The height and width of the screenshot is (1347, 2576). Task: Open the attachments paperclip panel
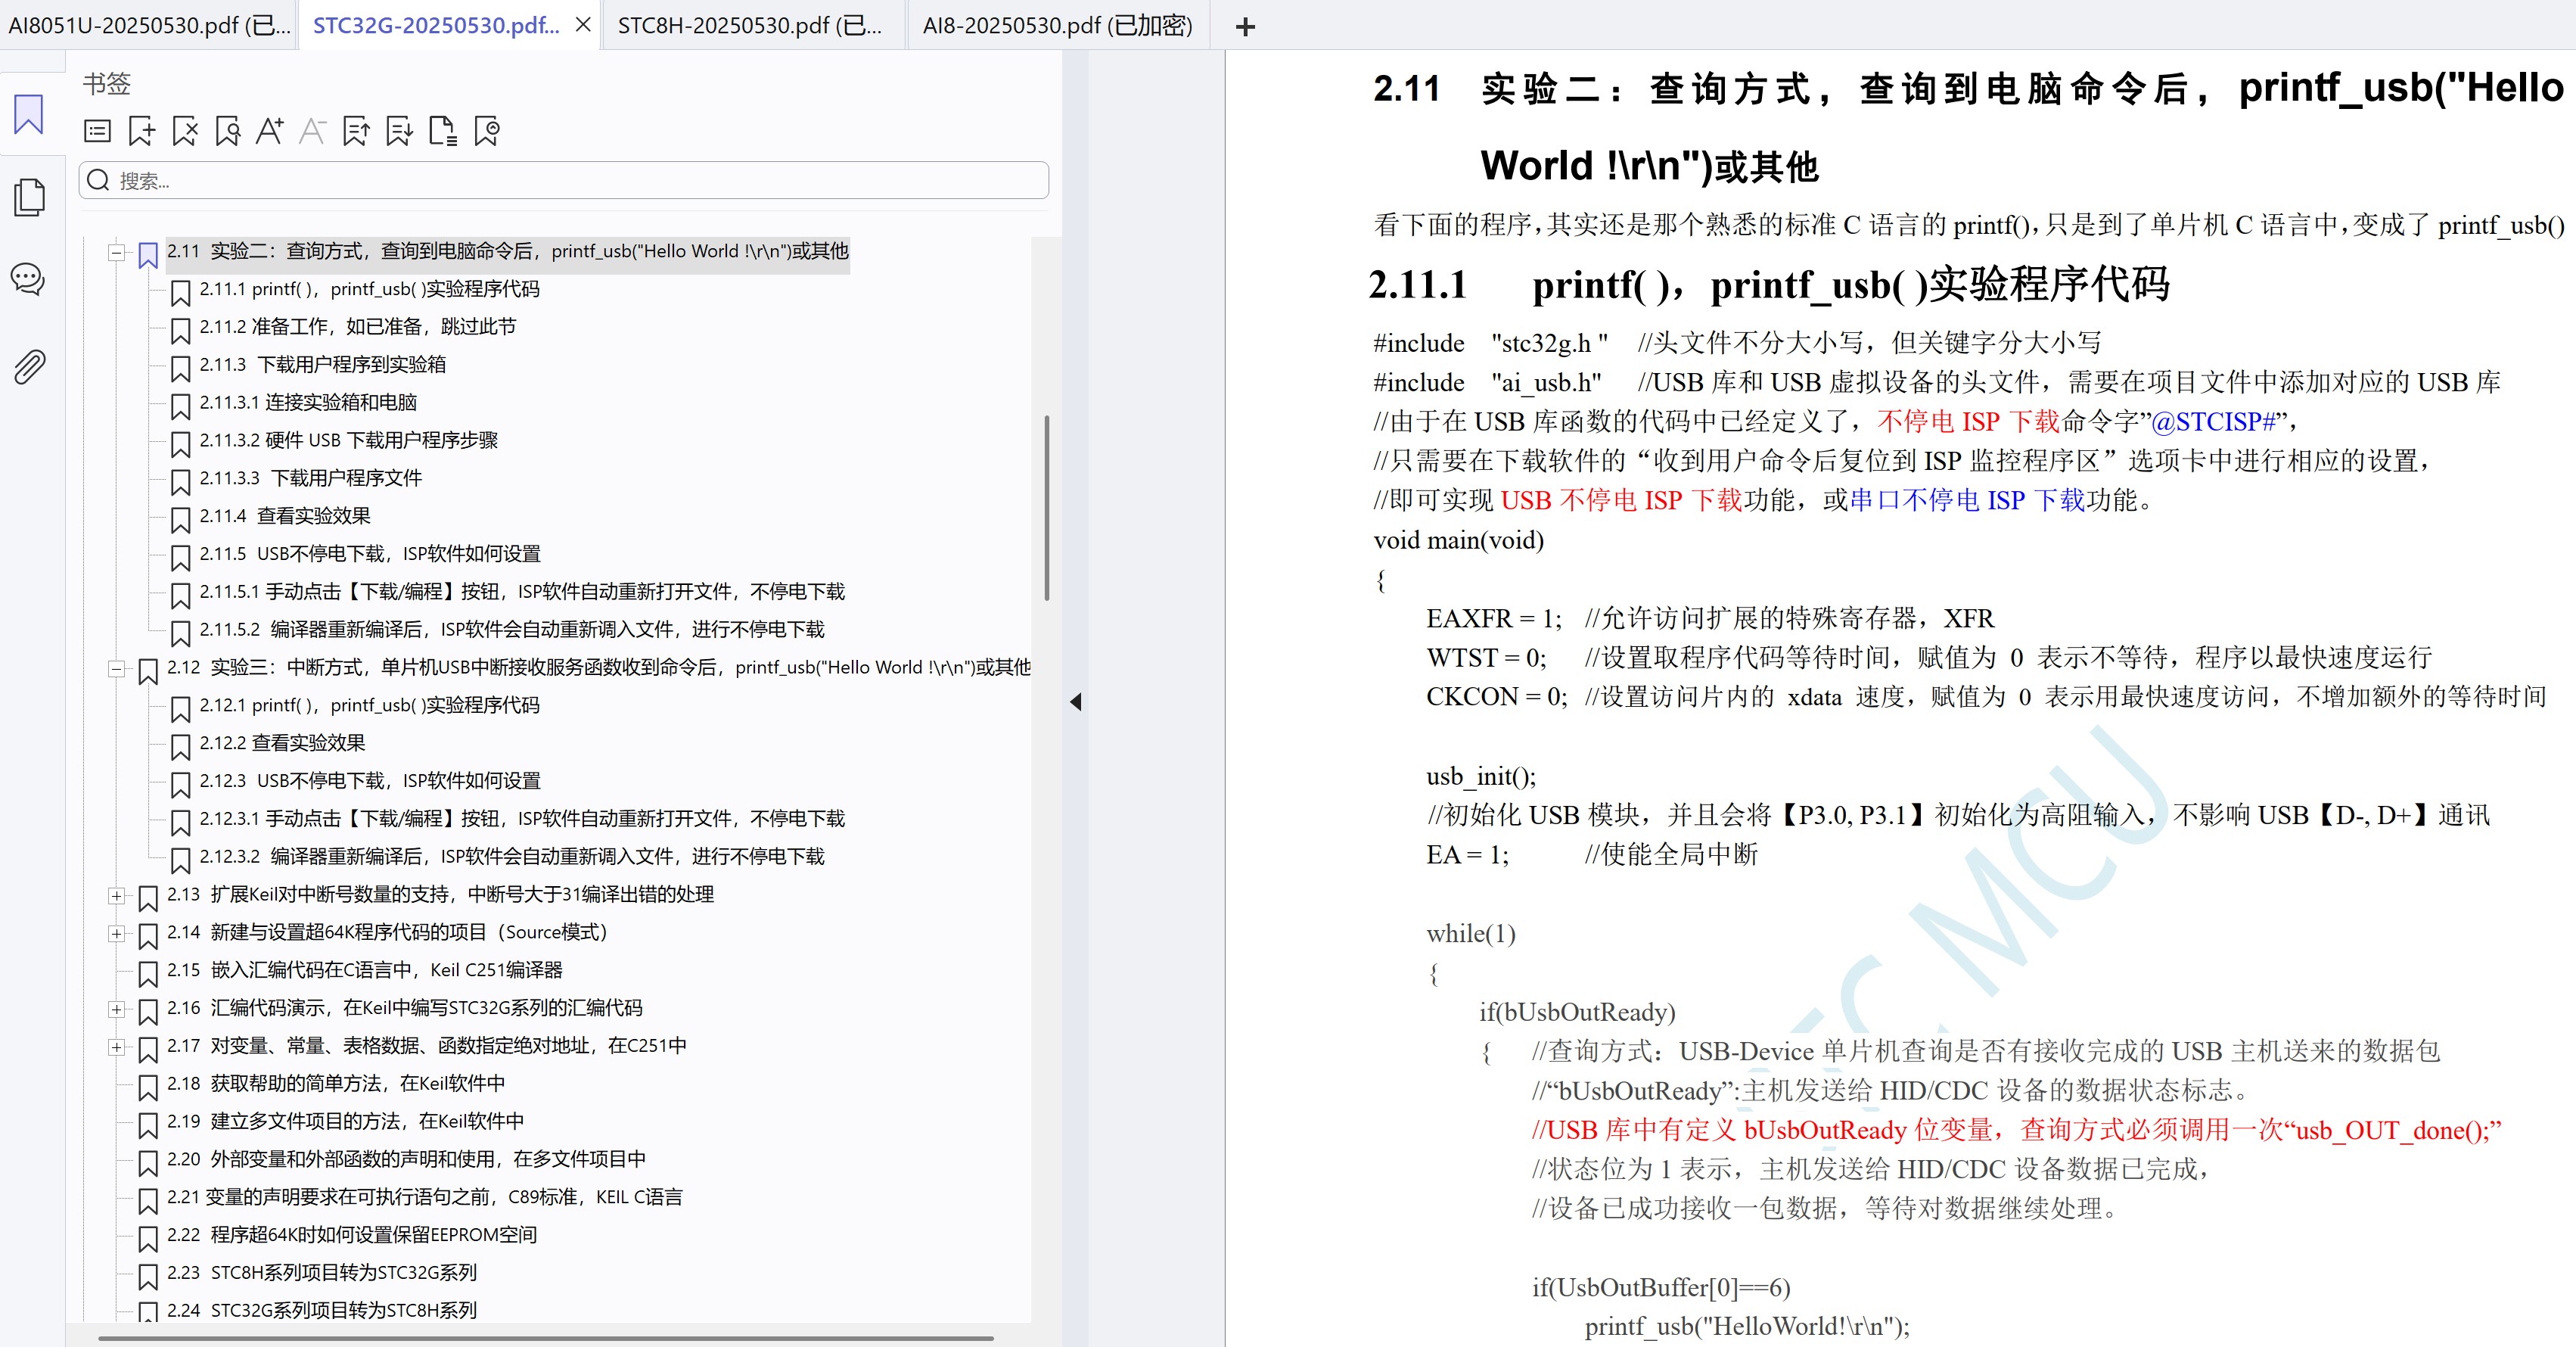[29, 367]
